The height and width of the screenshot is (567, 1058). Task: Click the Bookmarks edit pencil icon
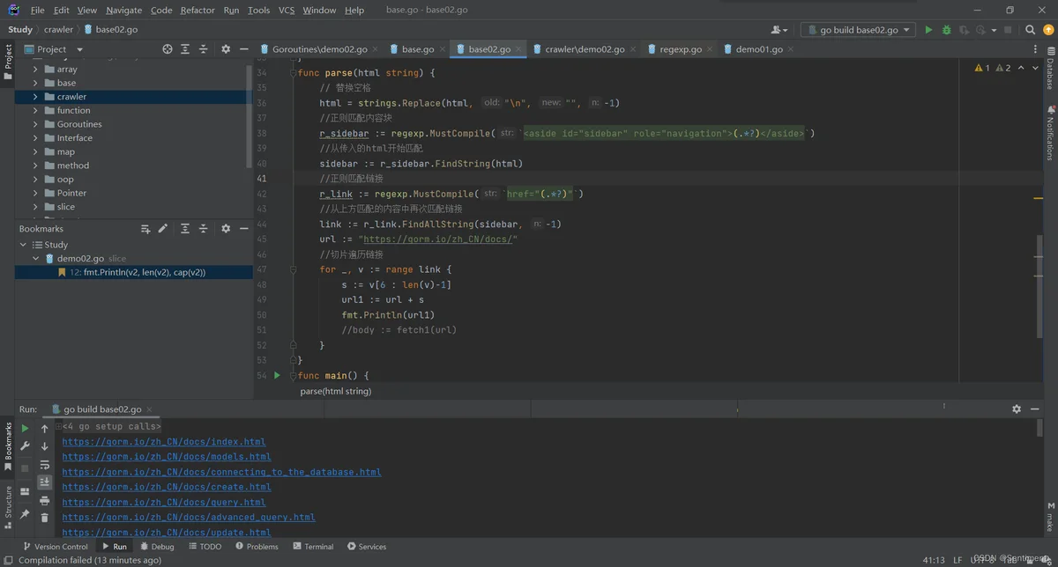163,229
